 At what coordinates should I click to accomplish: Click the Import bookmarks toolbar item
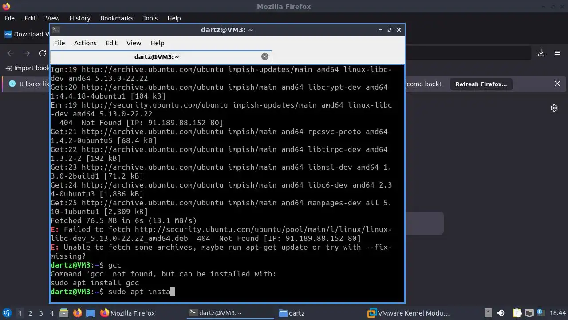(28, 68)
